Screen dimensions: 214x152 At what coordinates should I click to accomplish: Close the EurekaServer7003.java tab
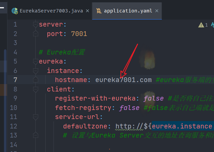pos(87,10)
